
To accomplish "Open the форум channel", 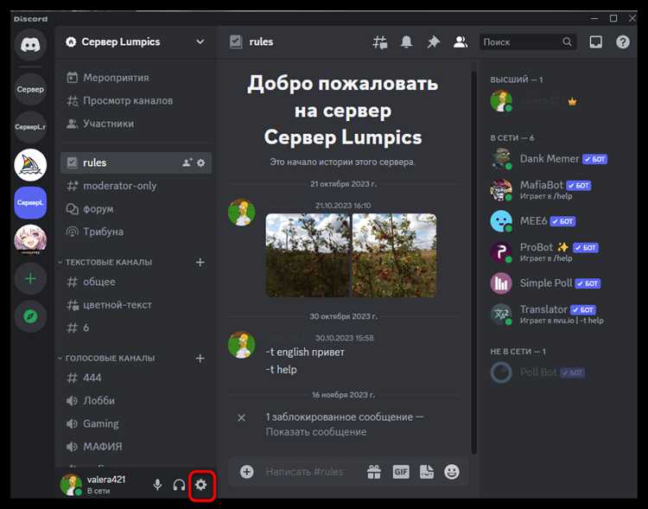I will (x=136, y=209).
